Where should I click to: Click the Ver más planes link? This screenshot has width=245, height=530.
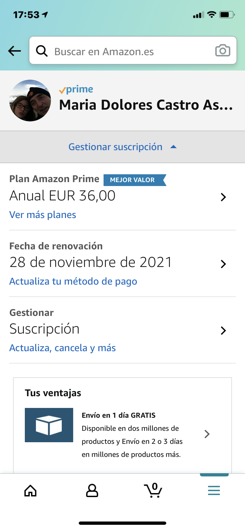click(x=43, y=215)
